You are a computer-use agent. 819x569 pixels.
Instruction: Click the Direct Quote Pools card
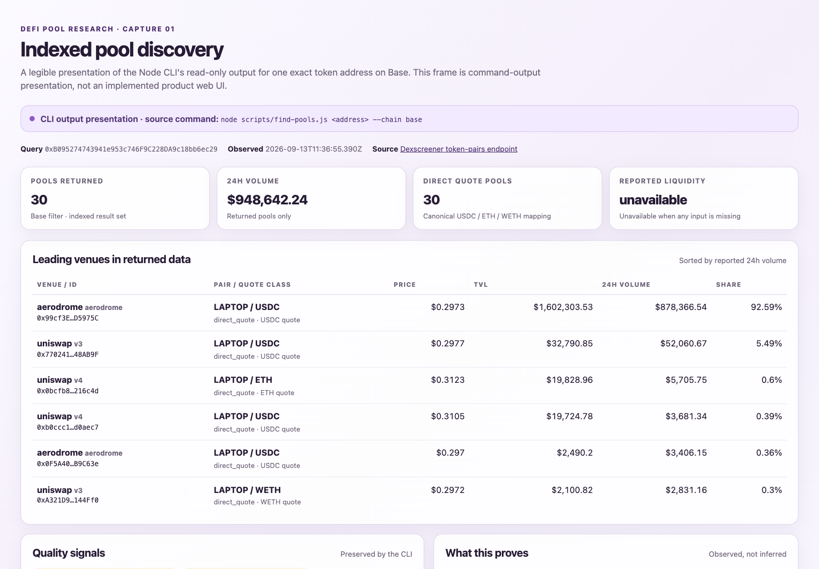tap(507, 198)
